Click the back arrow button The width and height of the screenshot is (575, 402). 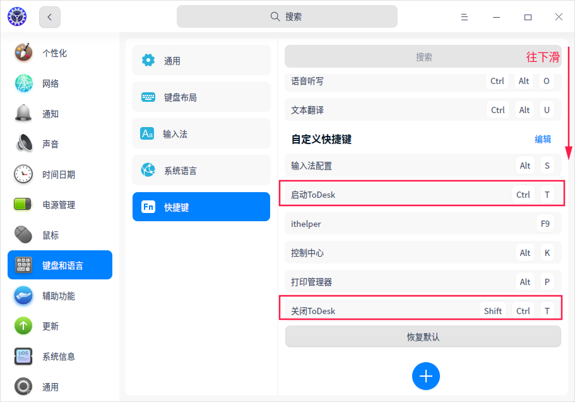pos(49,17)
